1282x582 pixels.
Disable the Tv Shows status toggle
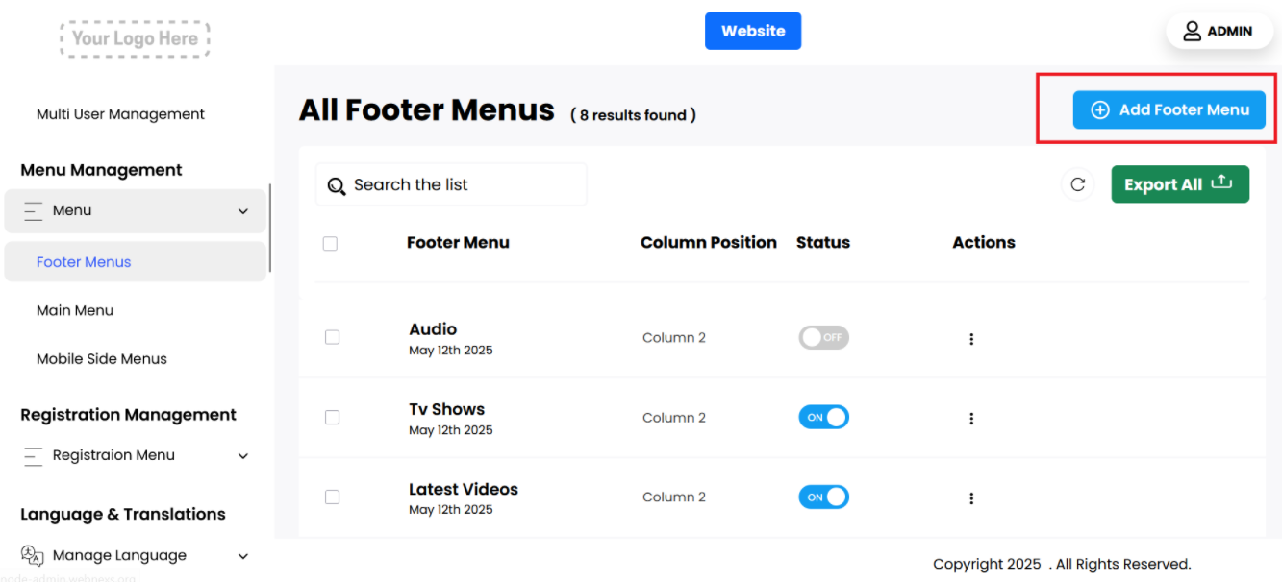tap(823, 418)
